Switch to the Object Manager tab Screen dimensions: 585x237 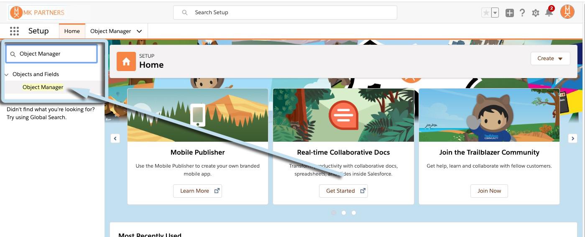pos(110,31)
